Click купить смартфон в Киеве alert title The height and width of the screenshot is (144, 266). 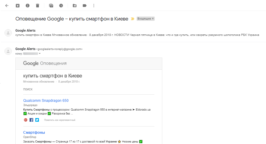coord(52,76)
